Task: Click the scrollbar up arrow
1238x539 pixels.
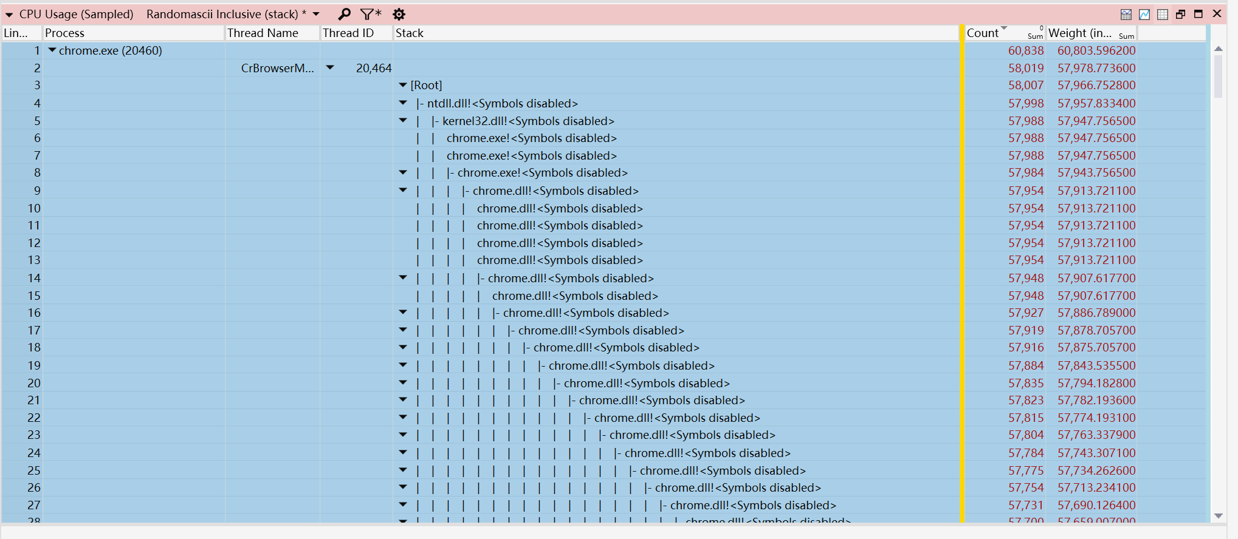Action: 1218,49
